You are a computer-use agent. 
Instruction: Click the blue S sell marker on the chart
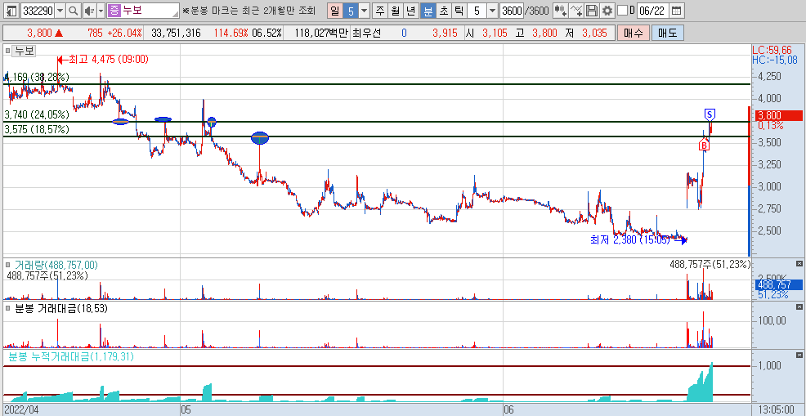710,114
